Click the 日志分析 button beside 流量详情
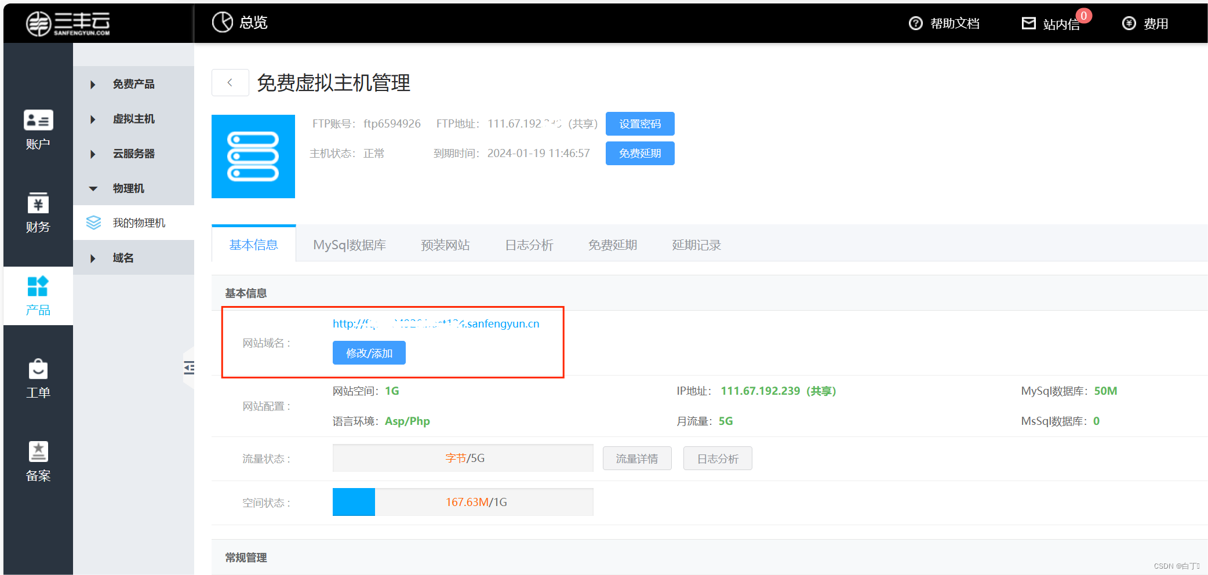Viewport: 1208px width, 575px height. [x=718, y=458]
